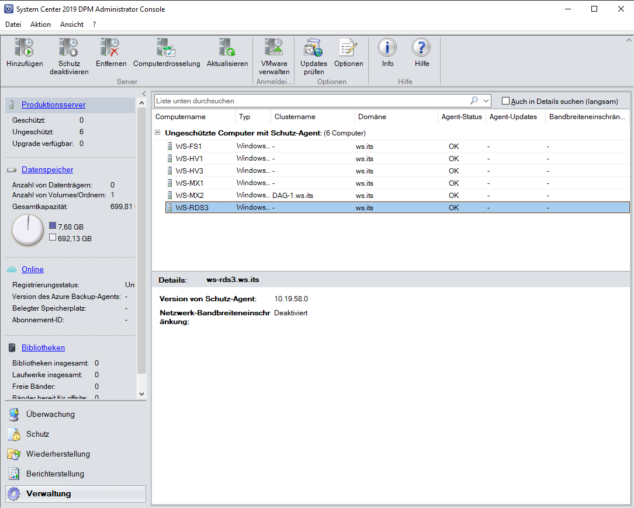Screen dimensions: 634x508
Task: Click the Aktualisieren toolbar icon
Action: click(227, 47)
